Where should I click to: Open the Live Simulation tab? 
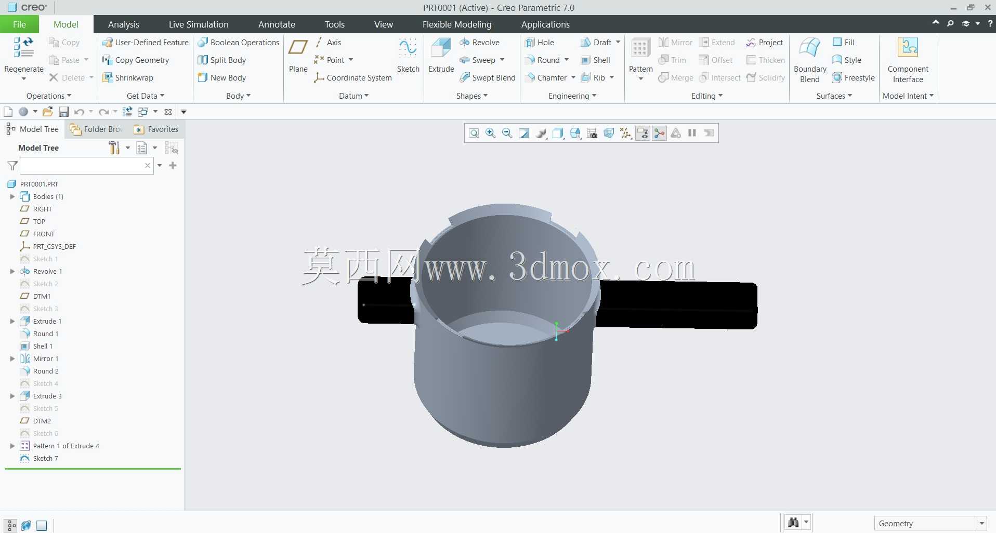[x=199, y=24]
